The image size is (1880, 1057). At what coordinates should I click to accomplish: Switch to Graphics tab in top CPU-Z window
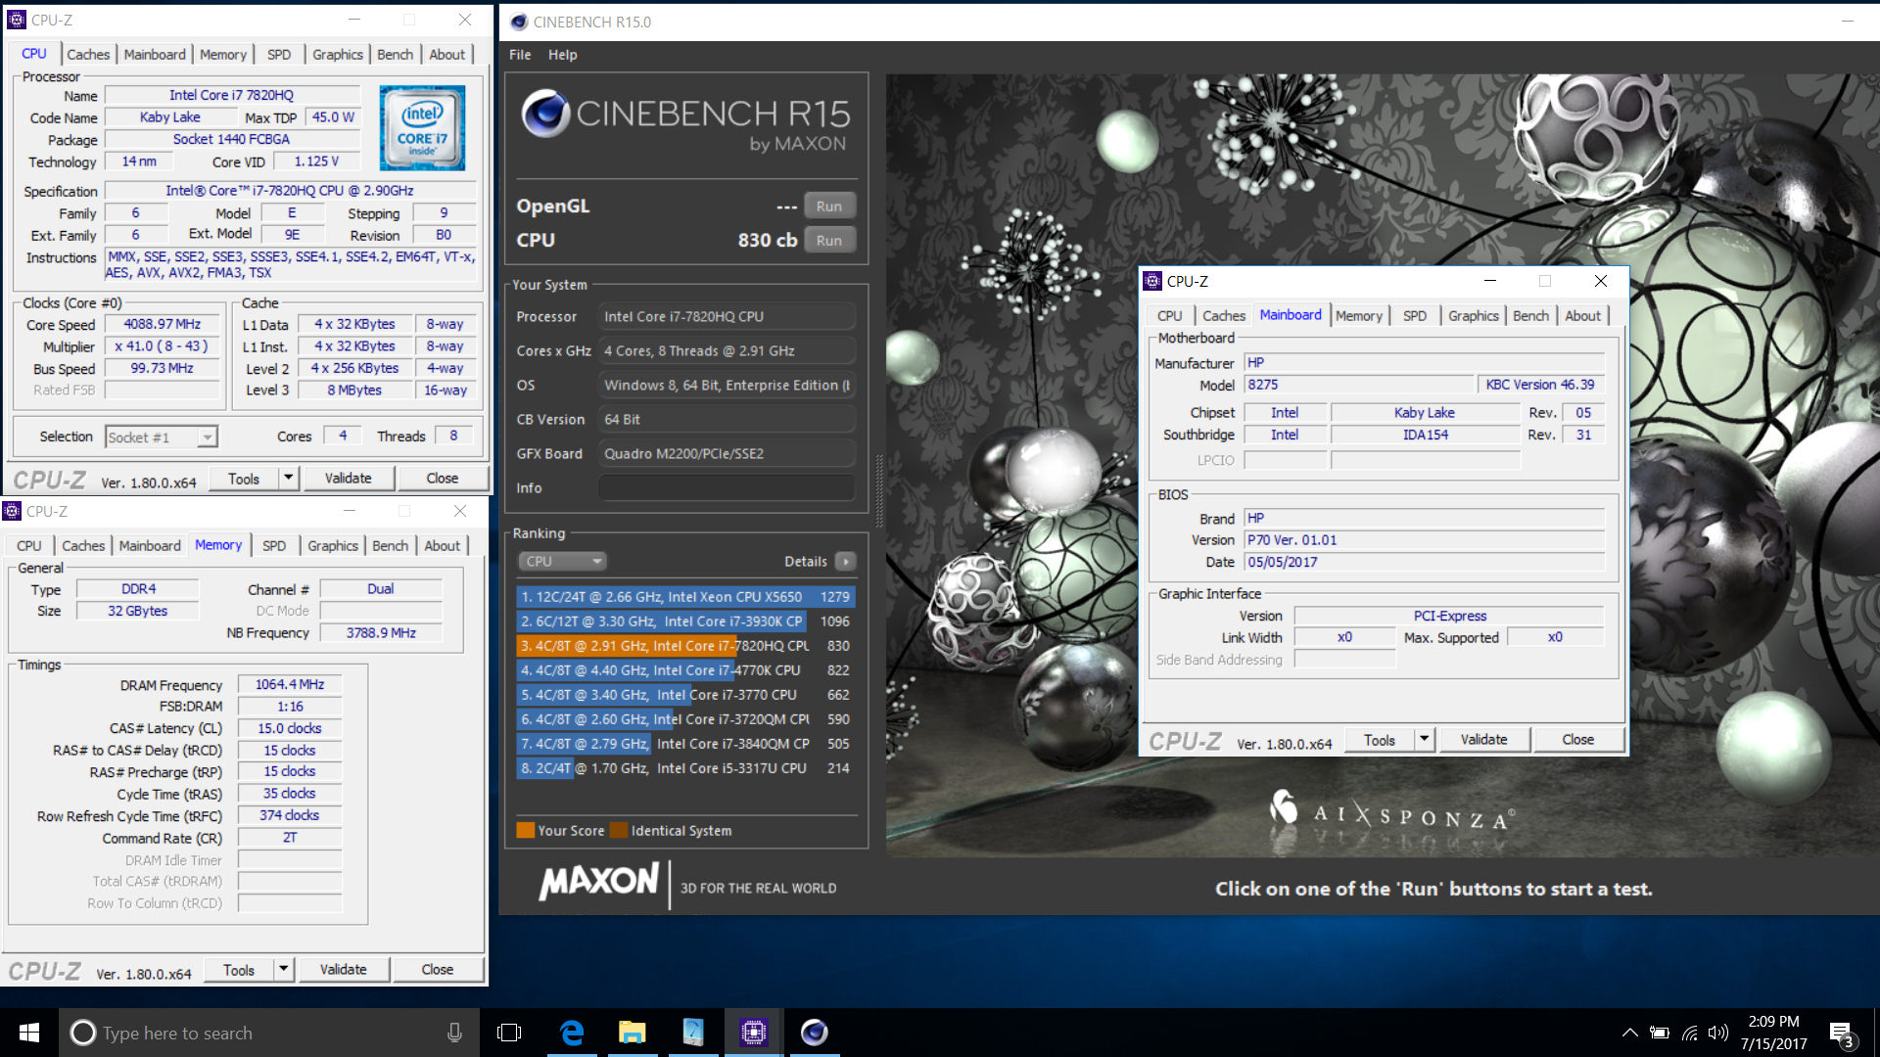tap(338, 55)
